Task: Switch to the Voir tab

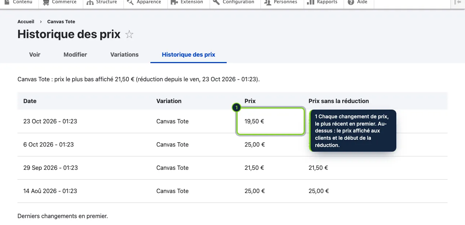Action: (35, 55)
